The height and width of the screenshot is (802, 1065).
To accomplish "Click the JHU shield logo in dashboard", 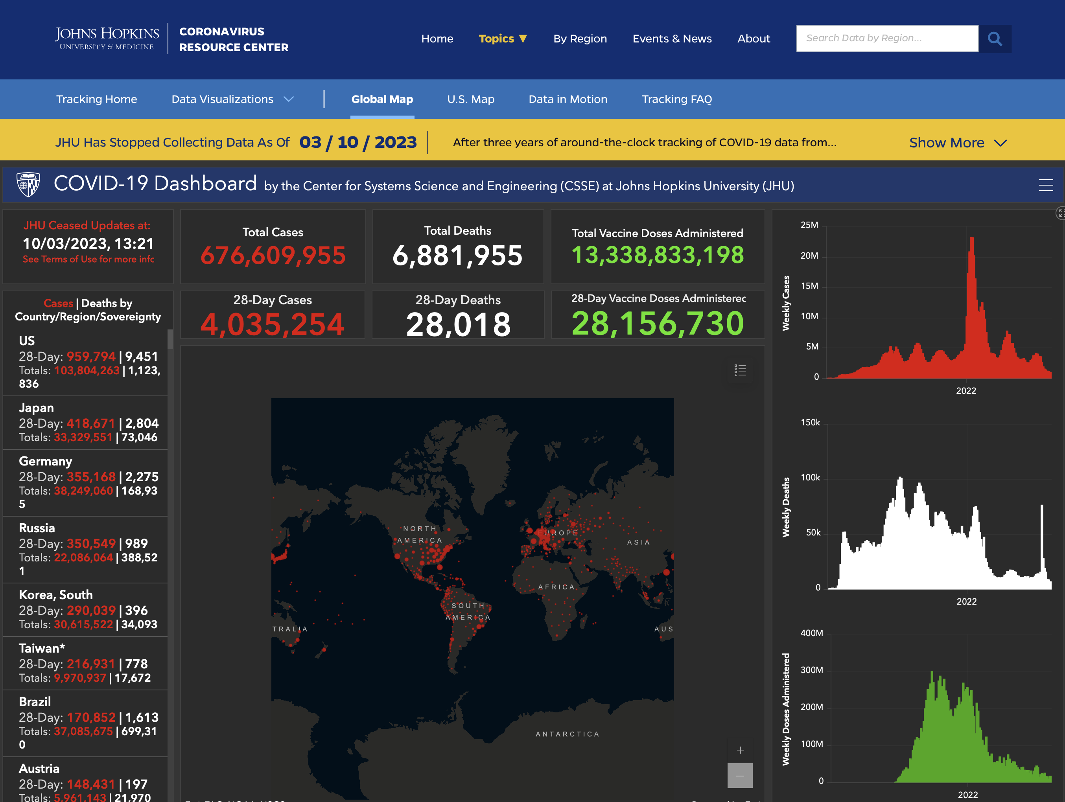I will pos(28,184).
